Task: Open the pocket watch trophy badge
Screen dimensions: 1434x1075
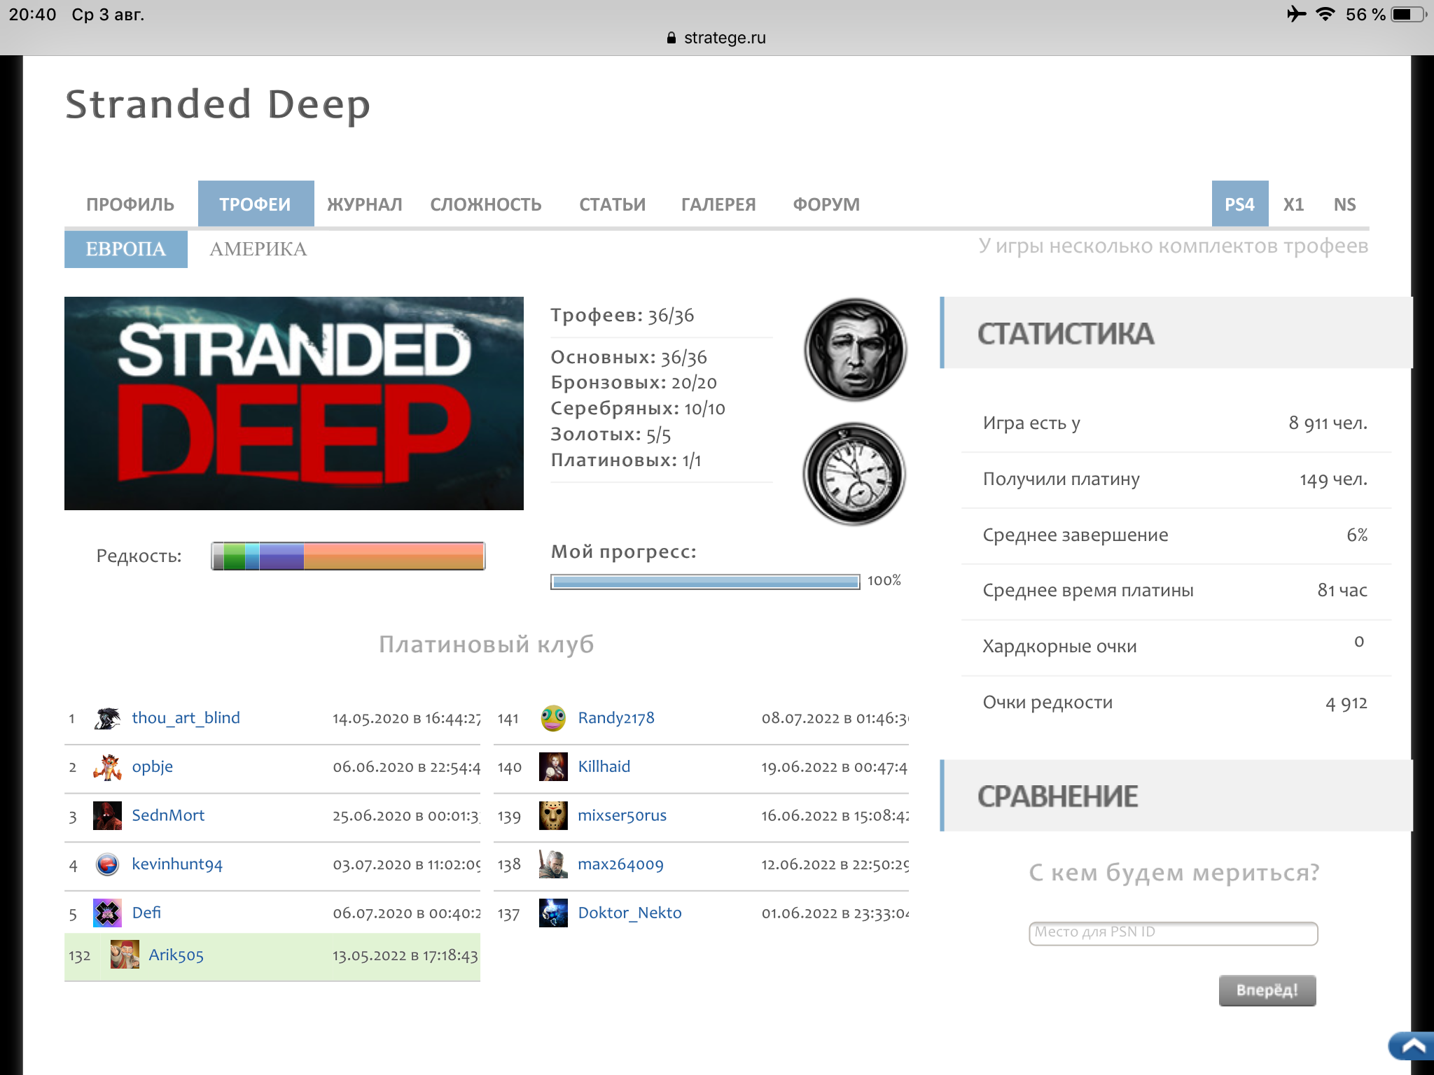Action: pyautogui.click(x=854, y=474)
